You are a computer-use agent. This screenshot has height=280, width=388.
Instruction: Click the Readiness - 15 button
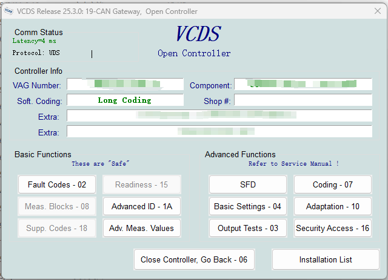[141, 184]
